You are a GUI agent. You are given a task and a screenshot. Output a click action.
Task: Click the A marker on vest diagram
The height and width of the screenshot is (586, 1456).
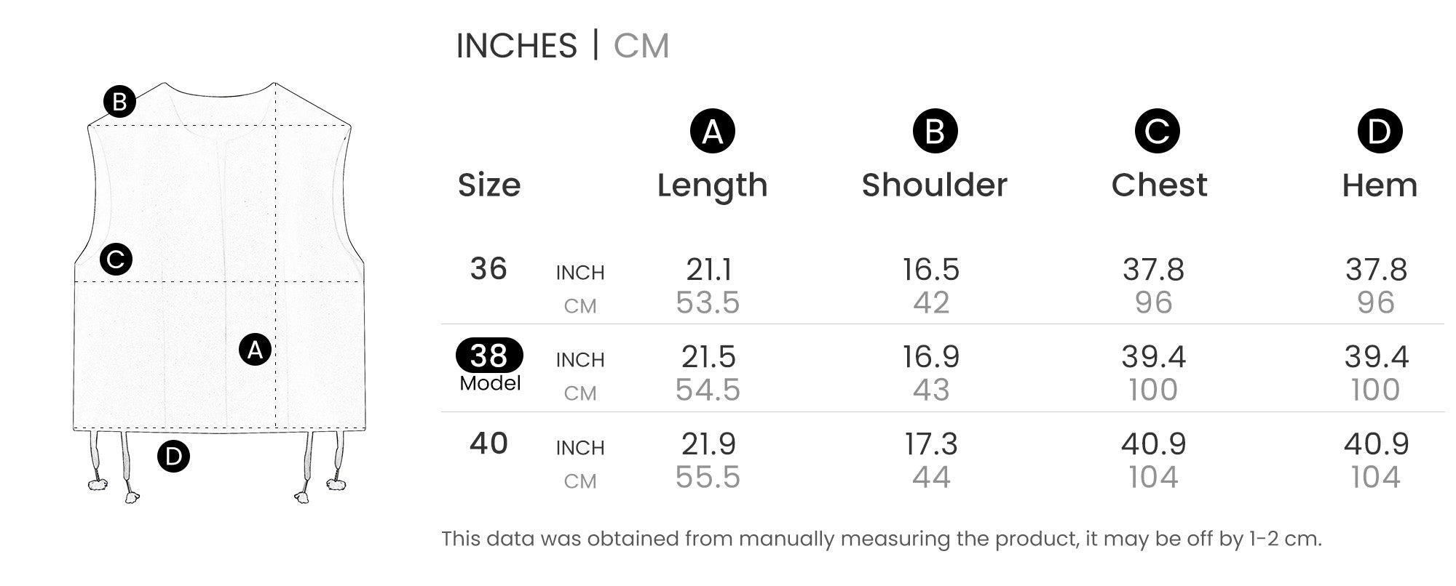[255, 350]
